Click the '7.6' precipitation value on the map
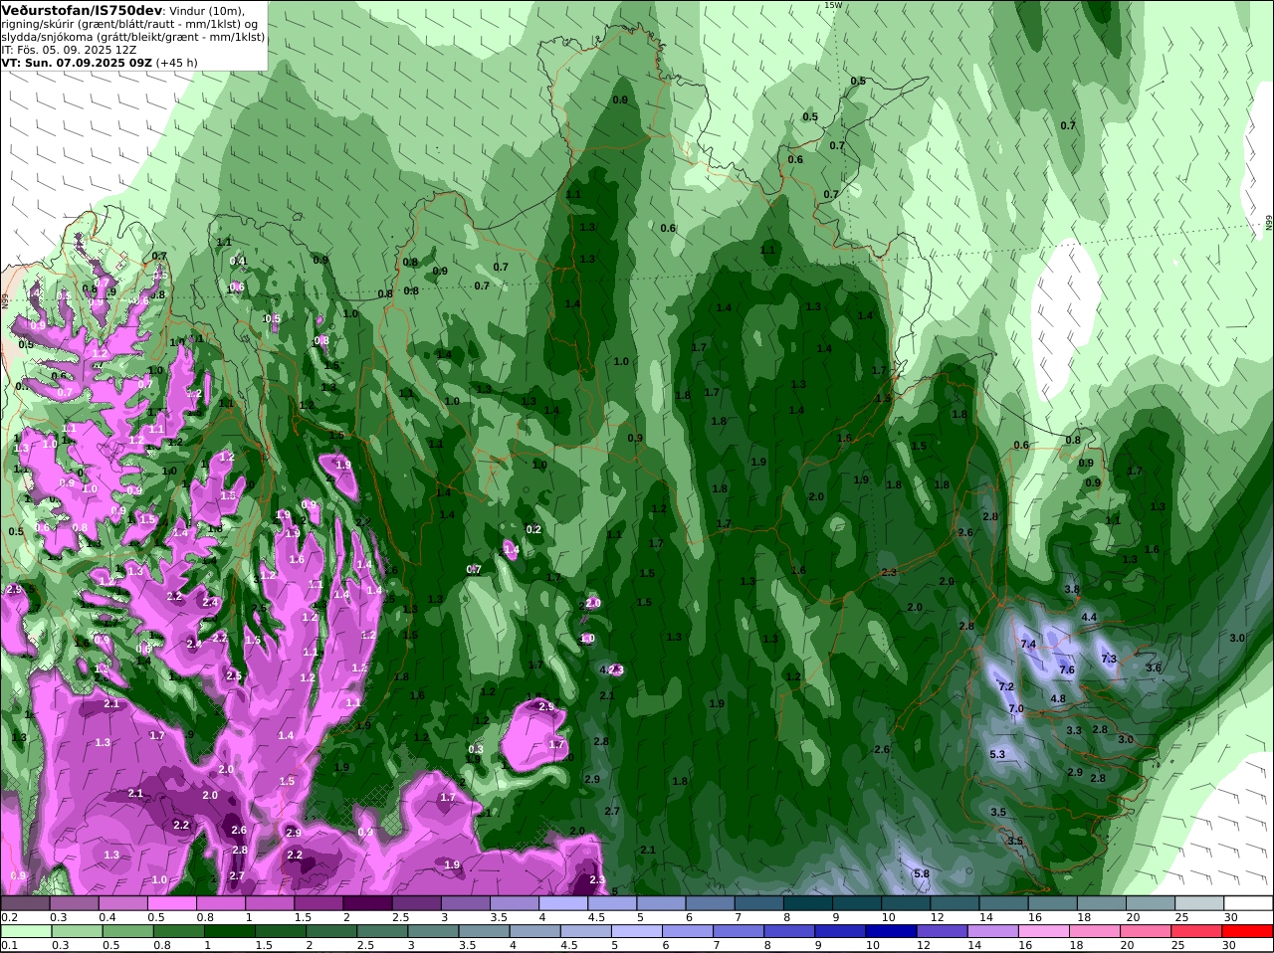1274x953 pixels. pyautogui.click(x=1067, y=670)
